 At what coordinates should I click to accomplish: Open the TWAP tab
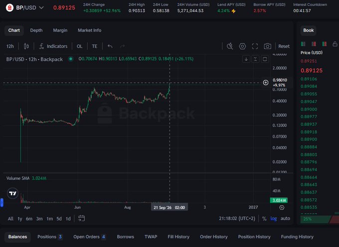[151, 237]
